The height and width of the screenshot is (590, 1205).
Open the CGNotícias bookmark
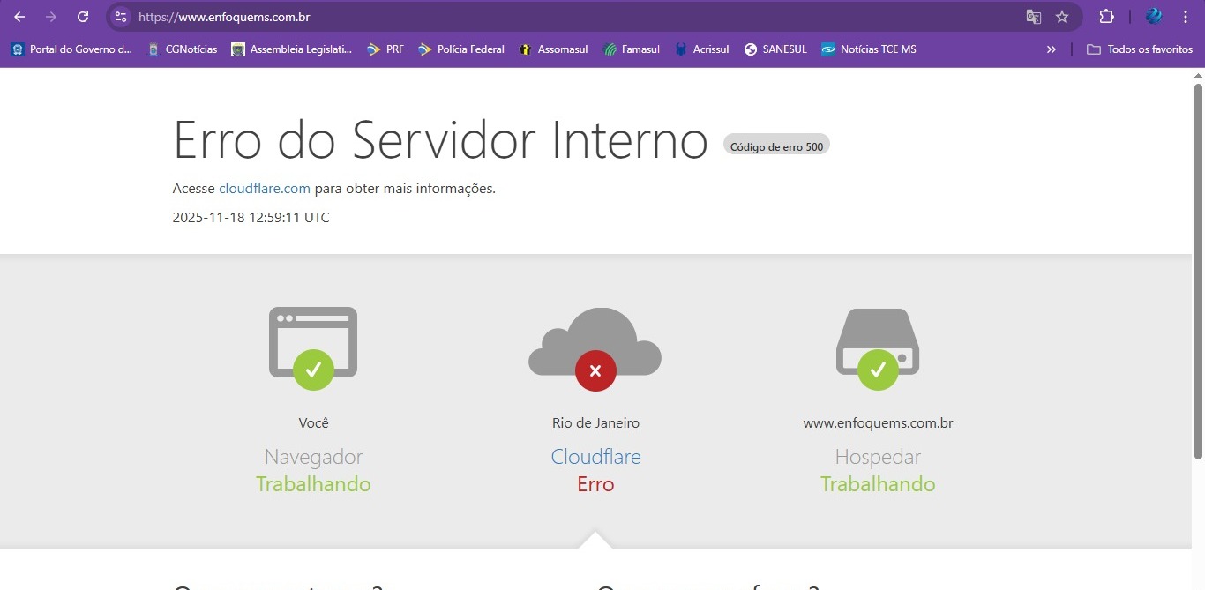click(x=183, y=49)
